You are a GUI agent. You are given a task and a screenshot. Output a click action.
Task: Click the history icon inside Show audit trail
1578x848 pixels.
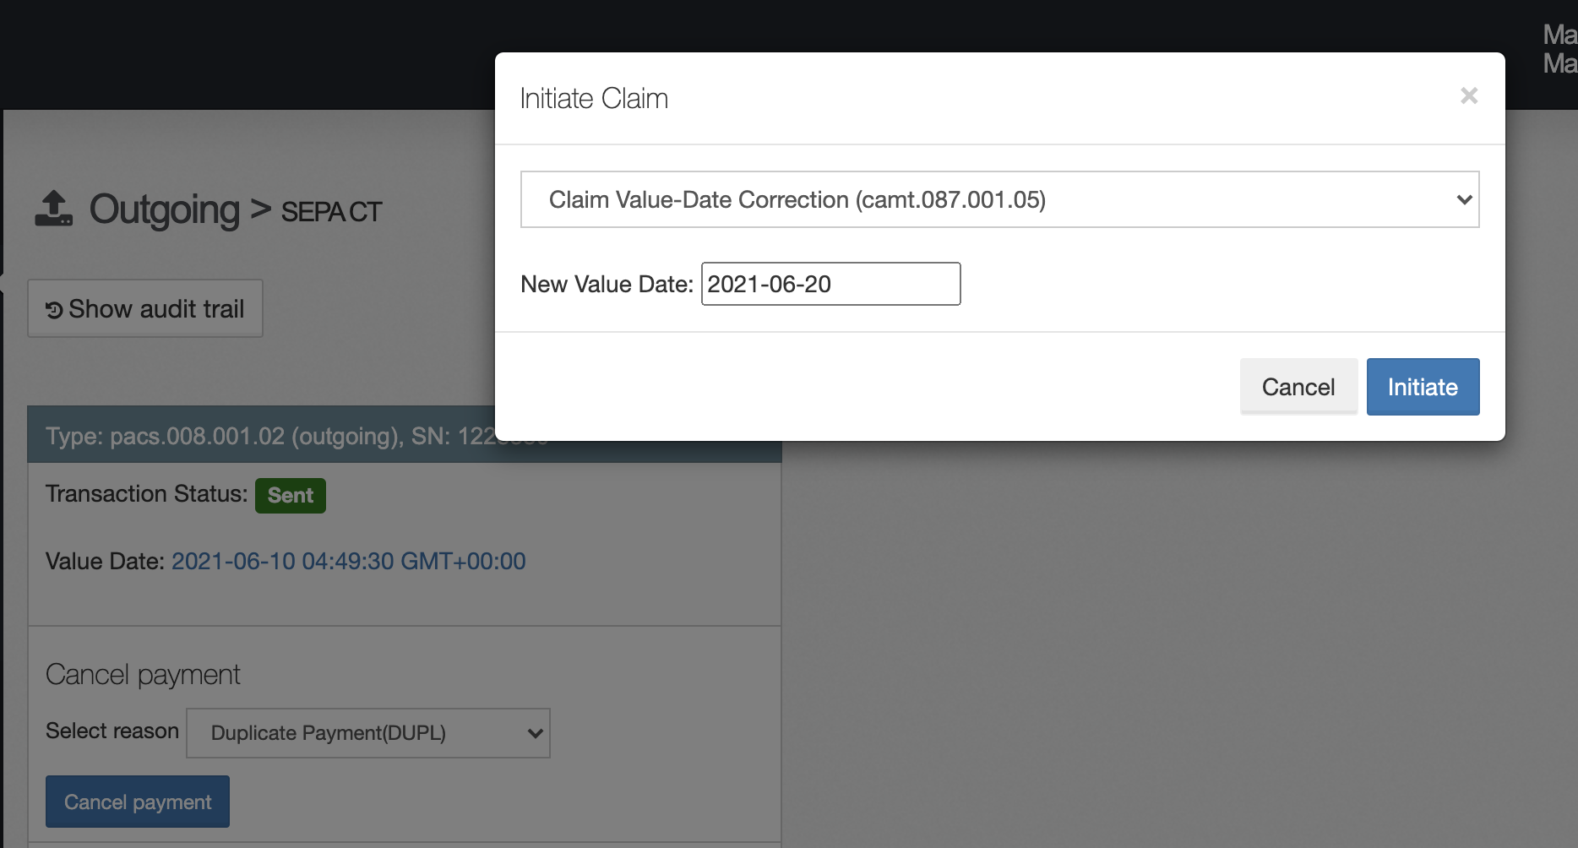[52, 308]
